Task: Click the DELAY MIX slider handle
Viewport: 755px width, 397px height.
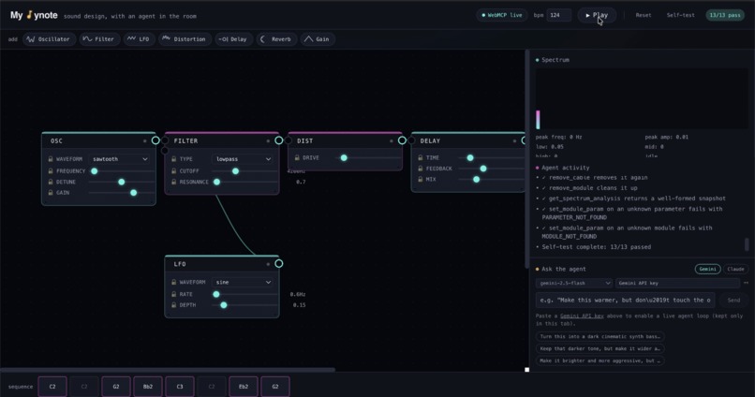Action: [x=476, y=179]
